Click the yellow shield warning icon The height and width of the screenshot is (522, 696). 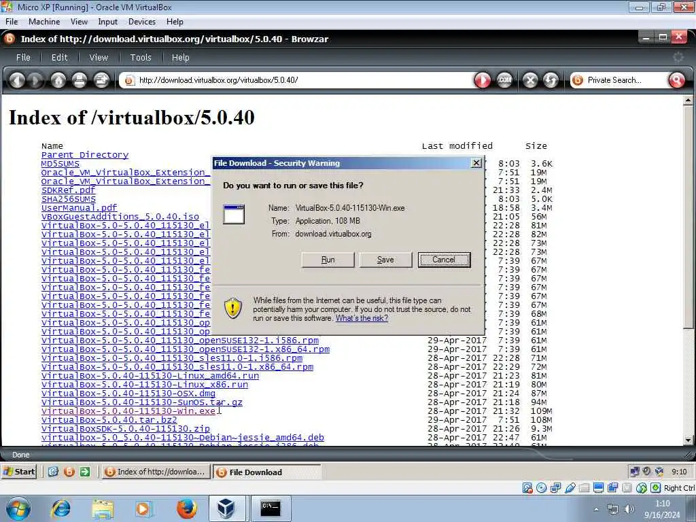point(233,308)
